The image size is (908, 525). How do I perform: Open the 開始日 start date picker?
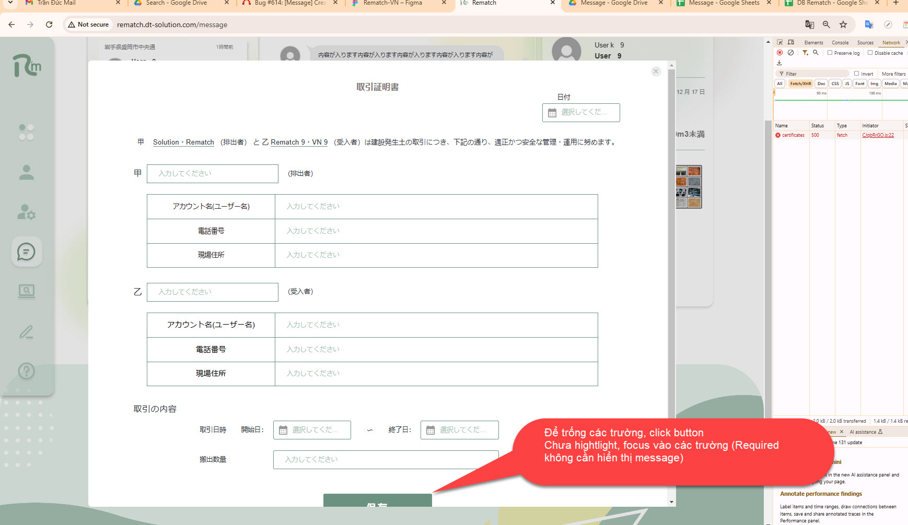(312, 430)
